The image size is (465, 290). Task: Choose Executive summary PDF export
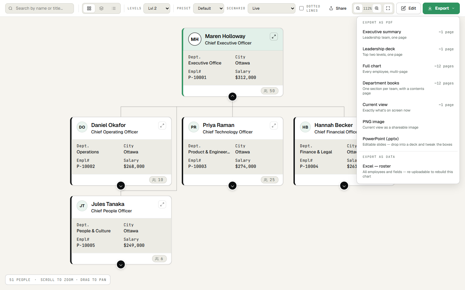[408, 34]
